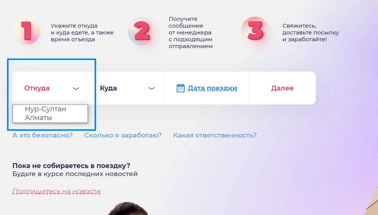The height and width of the screenshot is (215, 378).
Task: Select Алматы from the dropdown list
Action: [39, 118]
